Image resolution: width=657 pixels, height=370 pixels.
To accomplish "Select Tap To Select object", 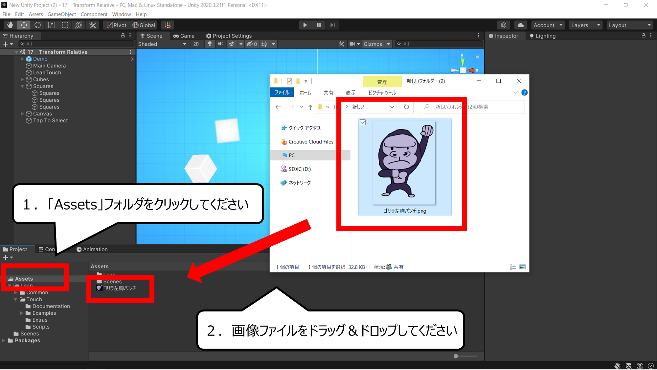I will 50,121.
